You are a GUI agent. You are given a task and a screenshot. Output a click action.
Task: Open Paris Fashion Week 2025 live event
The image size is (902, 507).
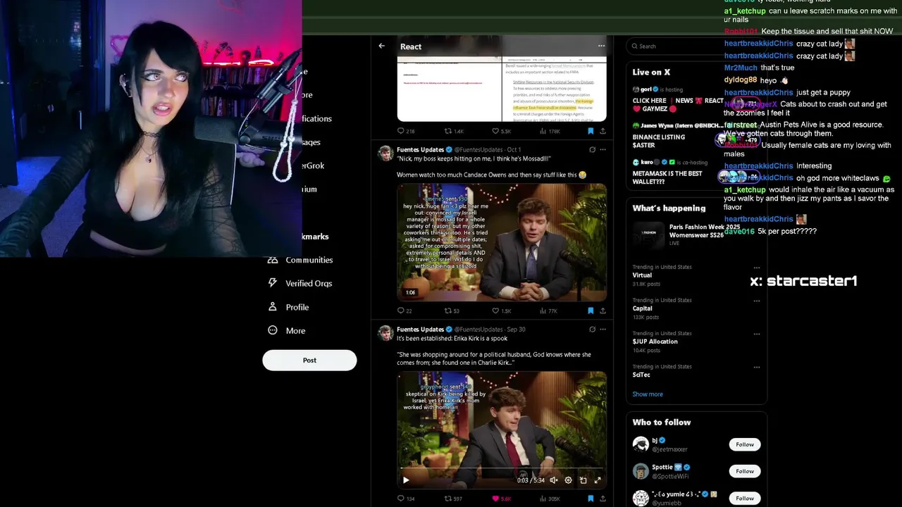coord(696,234)
